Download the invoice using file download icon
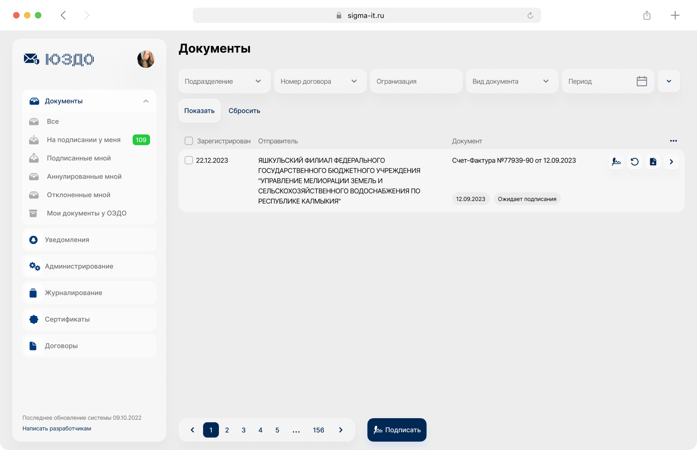The image size is (697, 450). coord(653,162)
